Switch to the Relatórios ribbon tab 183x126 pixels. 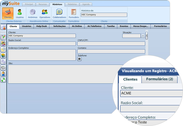(72, 4)
